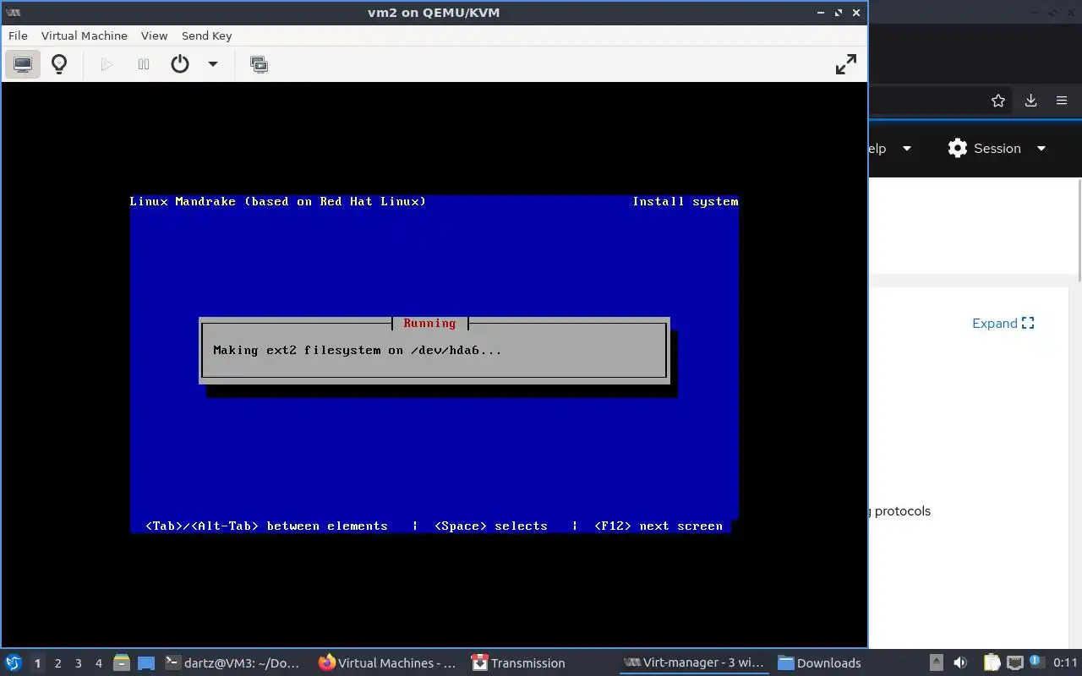The width and height of the screenshot is (1082, 676).
Task: Show virtual hardware details (lightbulb)
Action: tap(59, 64)
